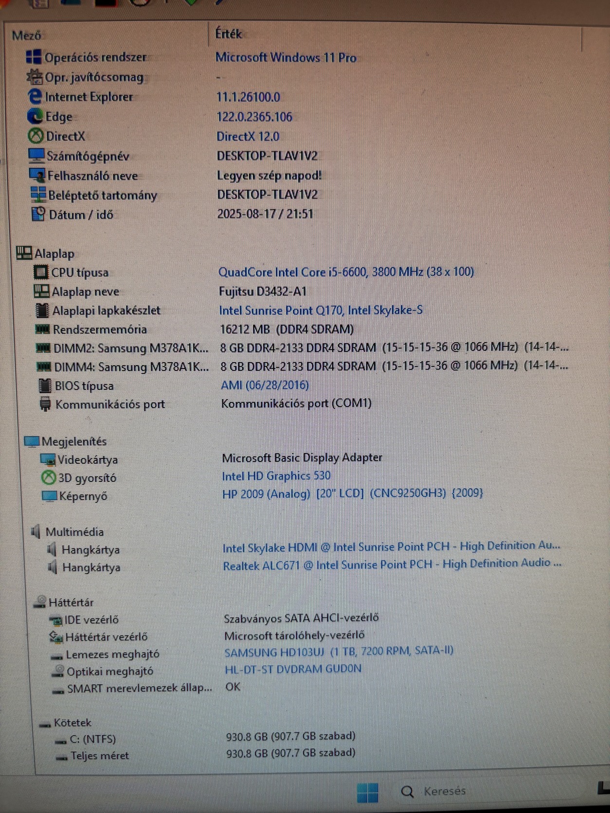Select the SMART merevlemezek állapota row label
Viewport: 610px width, 813px height.
pos(140,688)
